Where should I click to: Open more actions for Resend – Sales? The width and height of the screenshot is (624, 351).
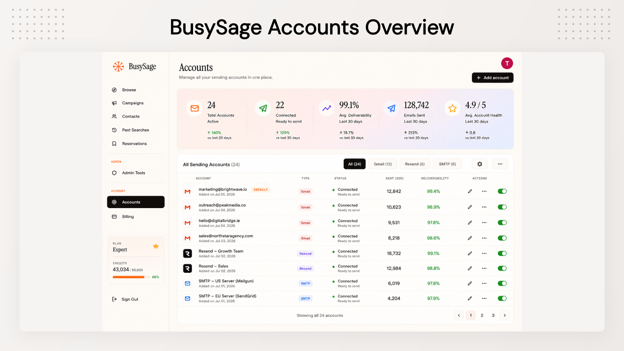[x=484, y=268]
